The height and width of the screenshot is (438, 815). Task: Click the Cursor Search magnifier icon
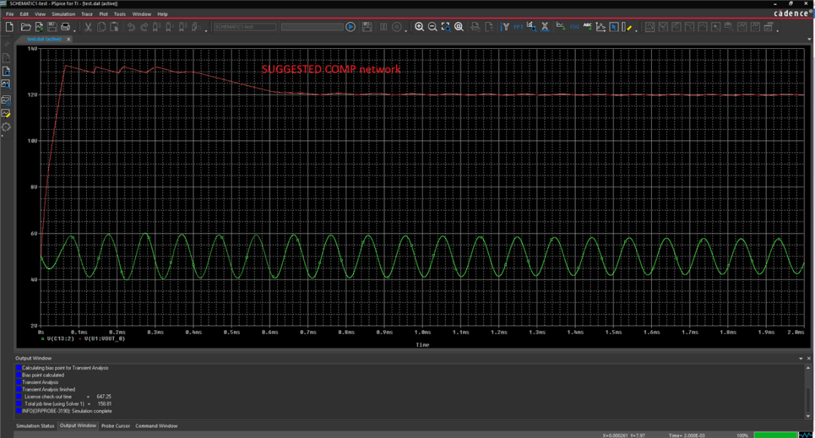pos(729,26)
